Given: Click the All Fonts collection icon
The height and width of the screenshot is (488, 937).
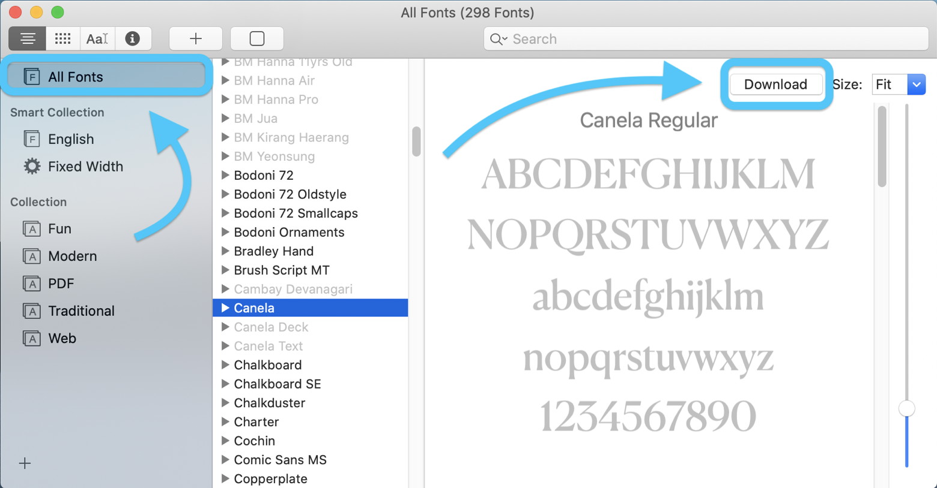Looking at the screenshot, I should point(32,77).
